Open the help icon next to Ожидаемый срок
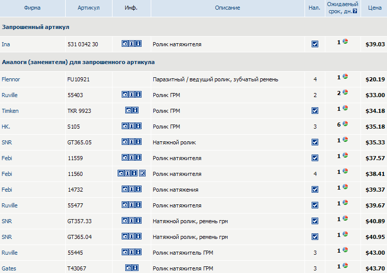387x273 pixels. [x=355, y=11]
